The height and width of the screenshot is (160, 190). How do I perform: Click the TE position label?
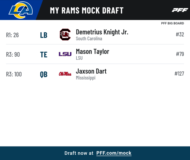click(x=44, y=55)
